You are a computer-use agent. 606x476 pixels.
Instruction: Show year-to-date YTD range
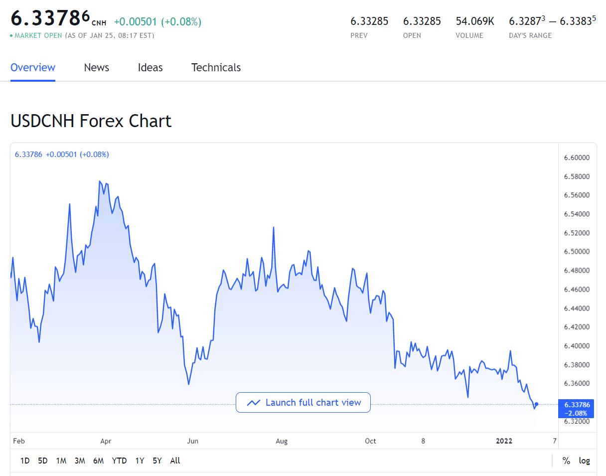pos(119,461)
